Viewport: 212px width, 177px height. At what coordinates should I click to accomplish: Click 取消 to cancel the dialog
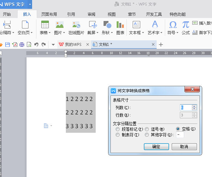[x=184, y=147]
